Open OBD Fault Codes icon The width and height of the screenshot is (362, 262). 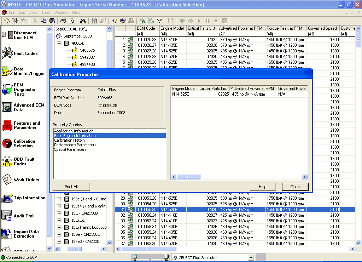coord(7,161)
